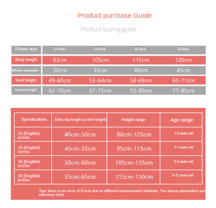This screenshot has height=208, width=216.
Task: Select the 53-64cm seat height value
Action: (x=100, y=81)
